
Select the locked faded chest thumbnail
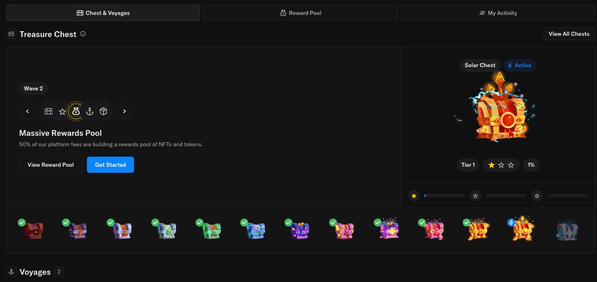click(x=567, y=231)
